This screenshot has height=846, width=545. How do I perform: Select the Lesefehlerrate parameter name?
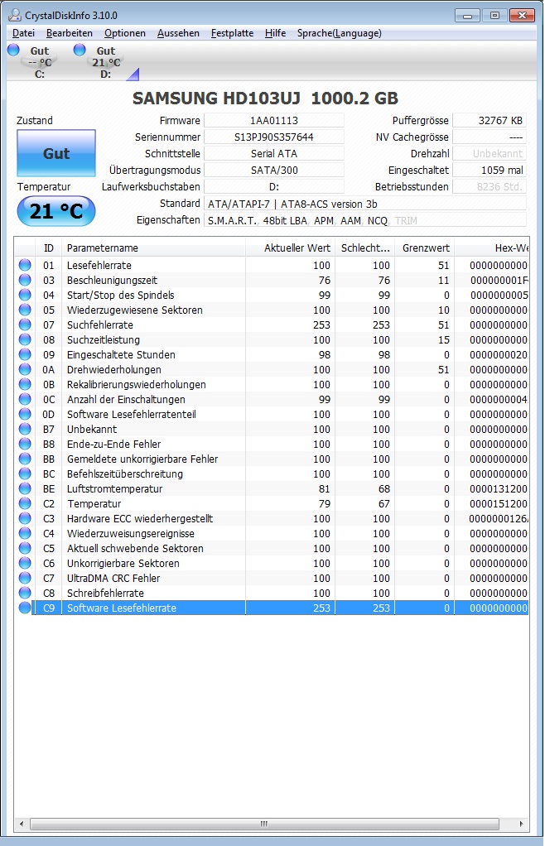[x=99, y=266]
